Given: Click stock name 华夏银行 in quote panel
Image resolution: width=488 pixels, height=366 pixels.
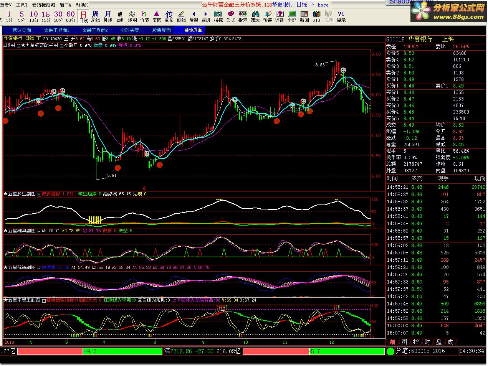Looking at the screenshot, I should pos(420,39).
